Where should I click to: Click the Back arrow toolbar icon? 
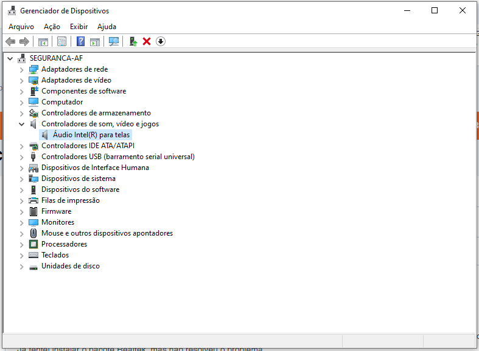(10, 41)
